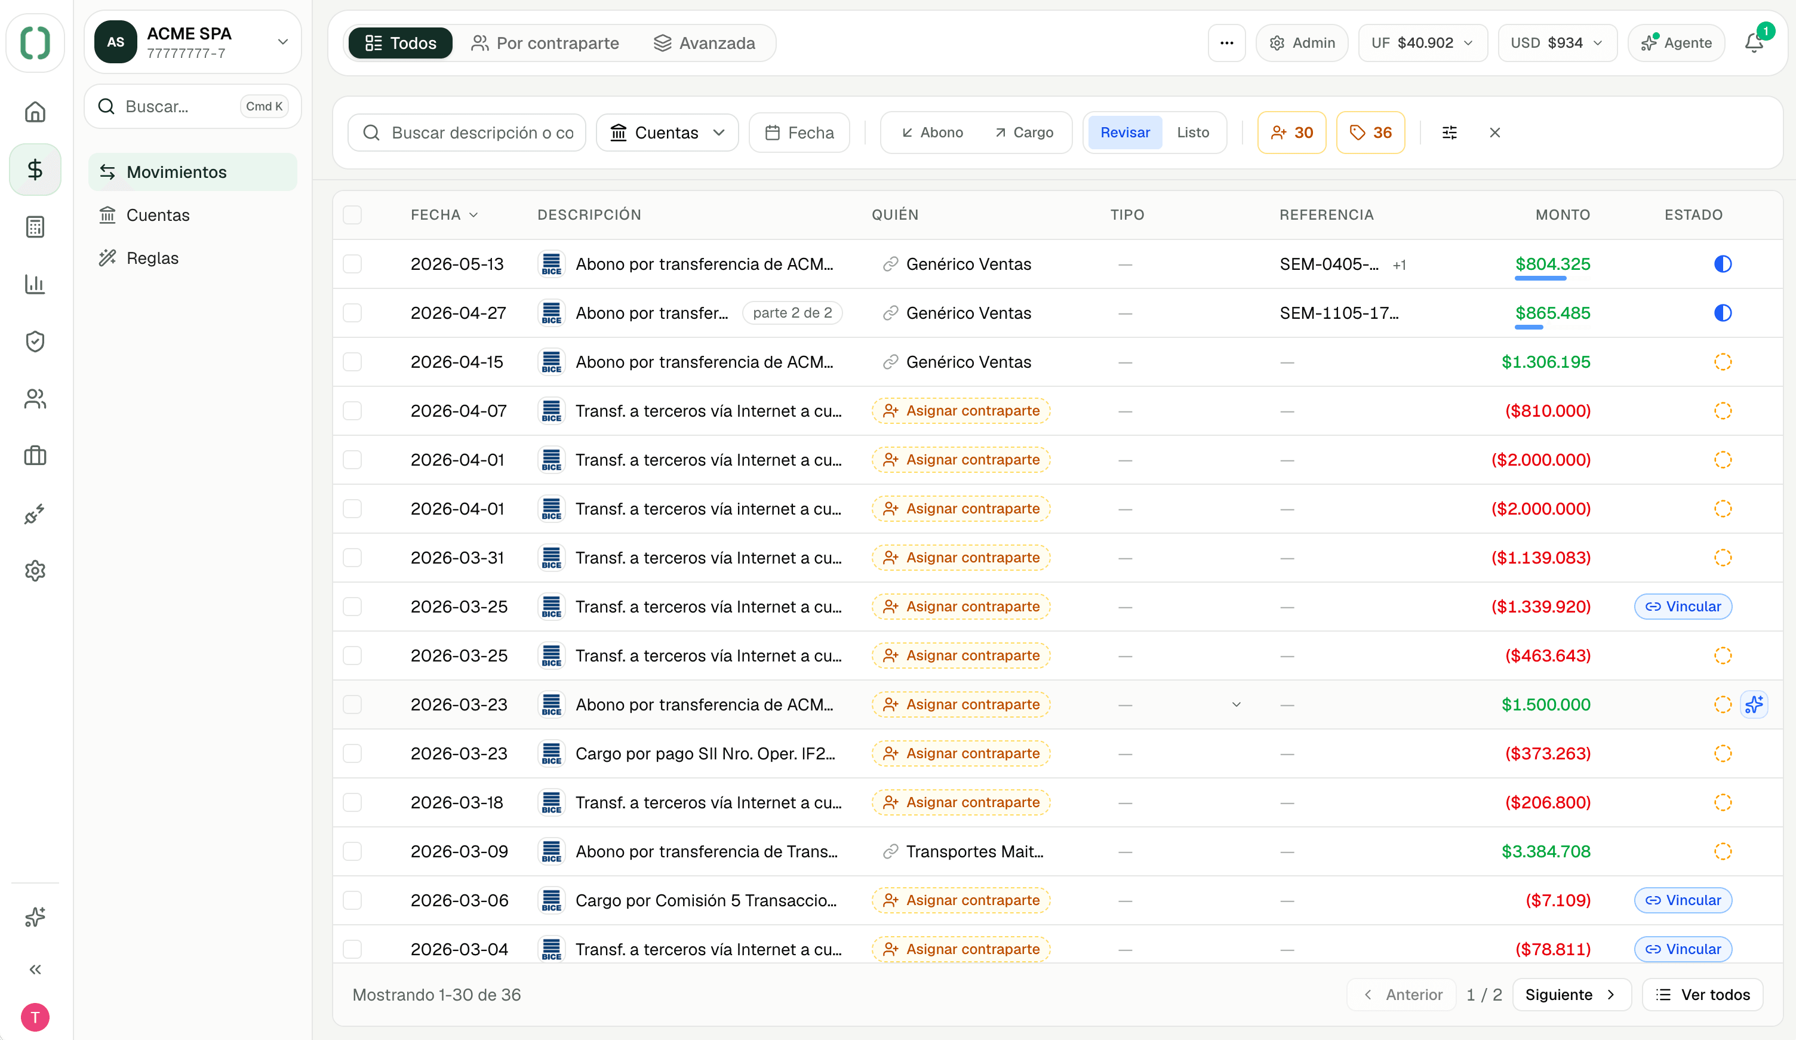Screen dimensions: 1796x1040
Task: Open the Admin button
Action: point(1302,43)
